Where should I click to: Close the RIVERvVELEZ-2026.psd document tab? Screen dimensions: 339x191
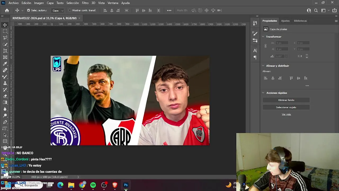(79, 18)
